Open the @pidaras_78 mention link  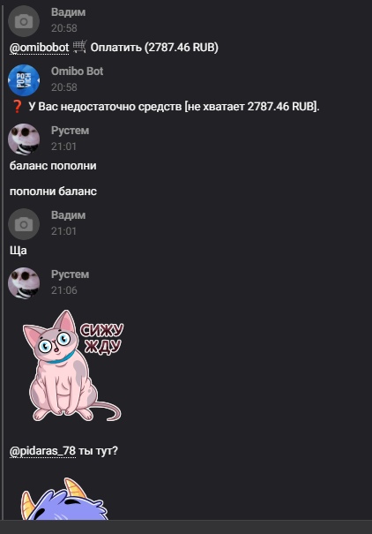tap(42, 451)
